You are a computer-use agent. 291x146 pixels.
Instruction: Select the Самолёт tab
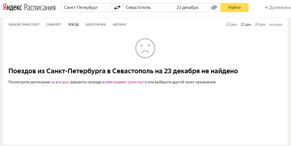54,25
